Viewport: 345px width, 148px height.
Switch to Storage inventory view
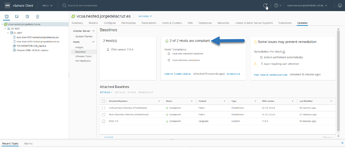[x=27, y=16]
